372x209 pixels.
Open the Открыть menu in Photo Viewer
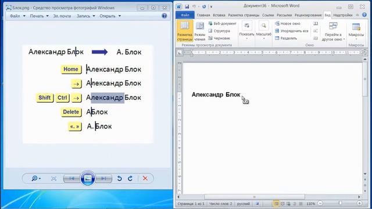point(110,16)
